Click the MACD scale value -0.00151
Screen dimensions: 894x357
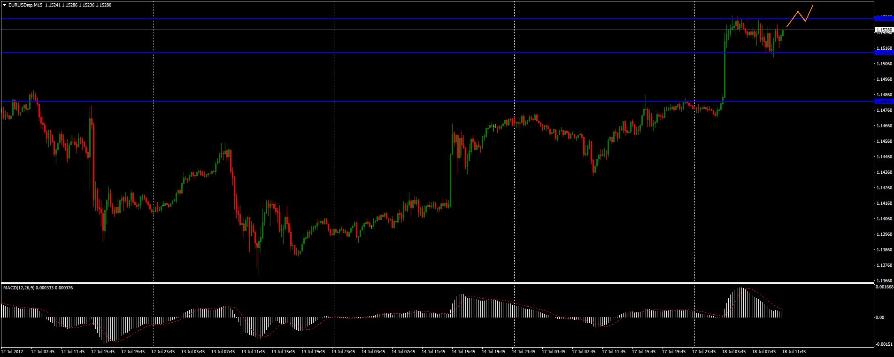coord(884,344)
